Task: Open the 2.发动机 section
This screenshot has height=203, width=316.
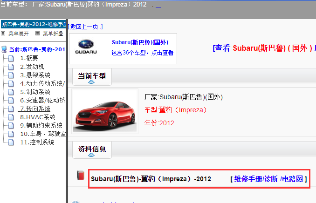Action: point(32,67)
